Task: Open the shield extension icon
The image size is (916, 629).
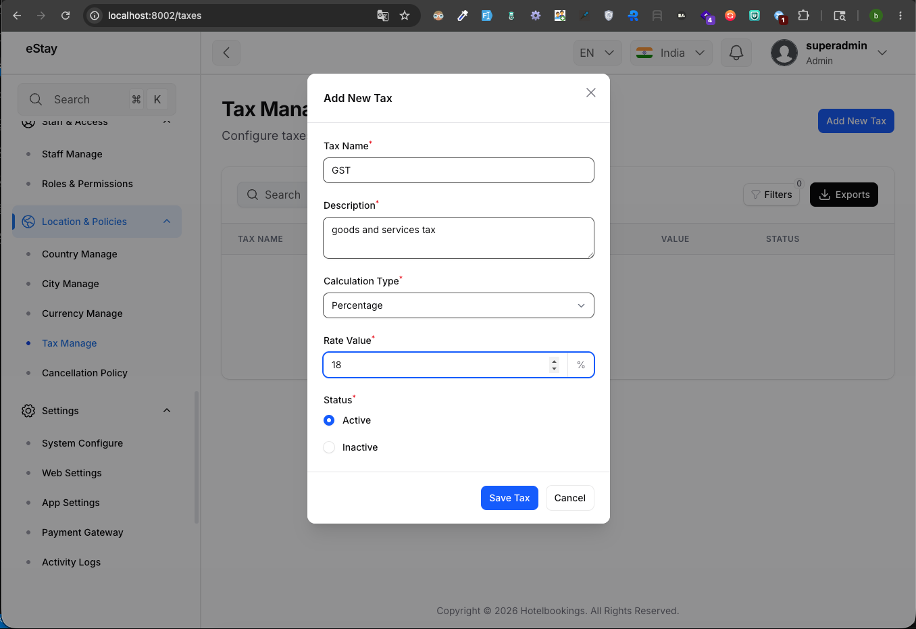Action: pos(609,16)
